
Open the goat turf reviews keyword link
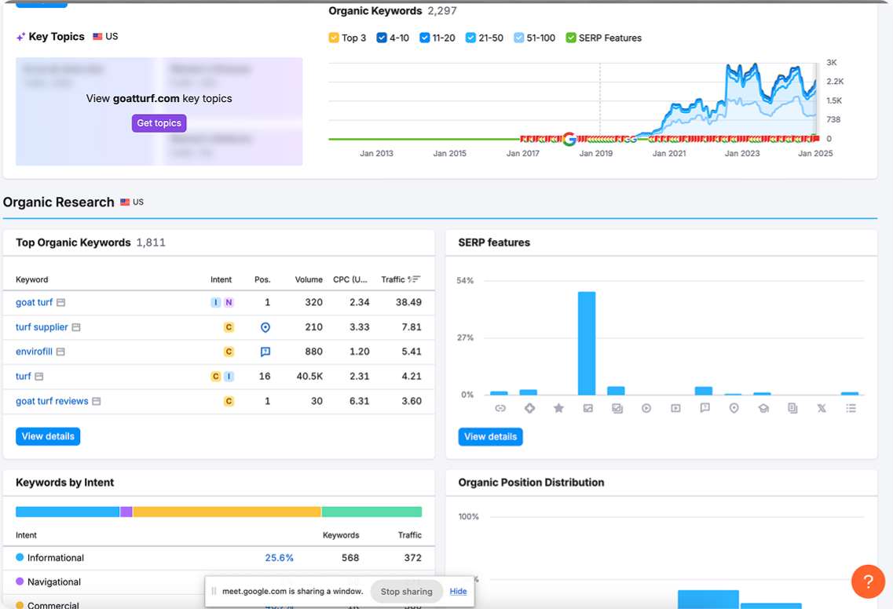[x=52, y=401]
